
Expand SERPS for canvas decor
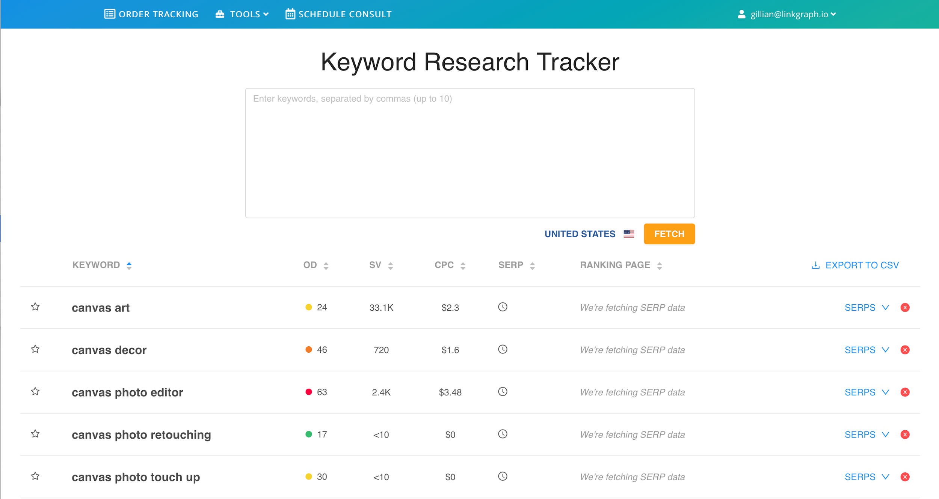click(867, 350)
